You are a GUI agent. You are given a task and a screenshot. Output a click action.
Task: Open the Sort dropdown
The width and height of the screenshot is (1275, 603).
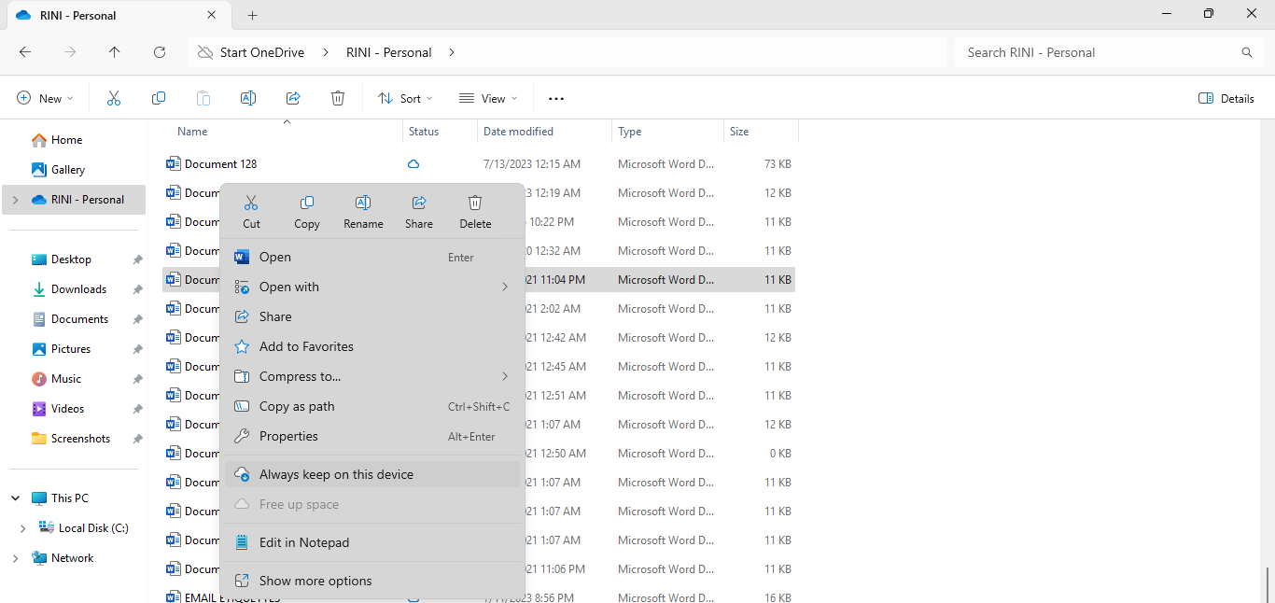coord(405,98)
